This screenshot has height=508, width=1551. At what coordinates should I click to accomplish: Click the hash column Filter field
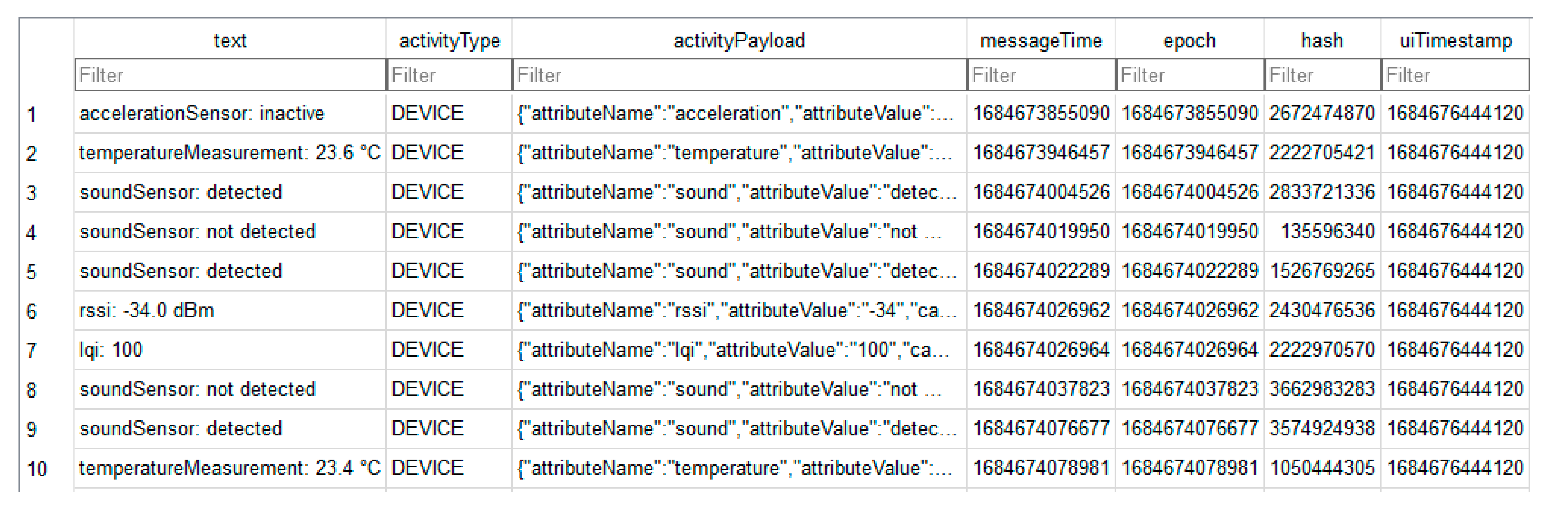tap(1322, 75)
